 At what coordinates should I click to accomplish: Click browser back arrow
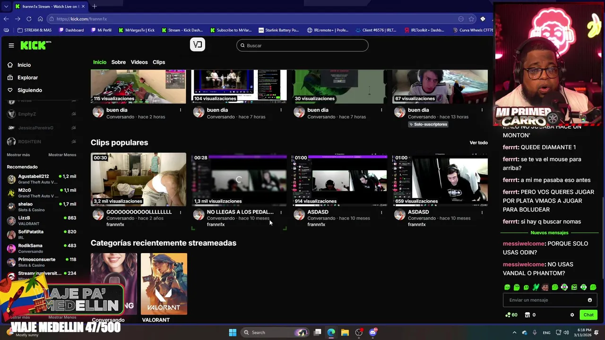(x=6, y=19)
